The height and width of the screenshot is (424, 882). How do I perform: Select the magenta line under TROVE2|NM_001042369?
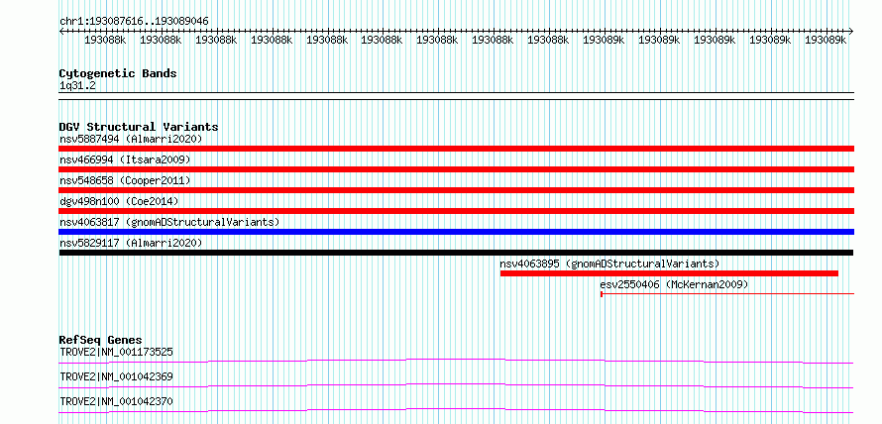pos(456,385)
